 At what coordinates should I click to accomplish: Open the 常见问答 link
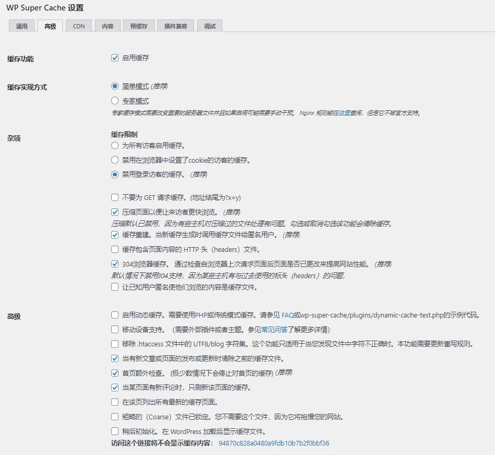click(x=274, y=330)
